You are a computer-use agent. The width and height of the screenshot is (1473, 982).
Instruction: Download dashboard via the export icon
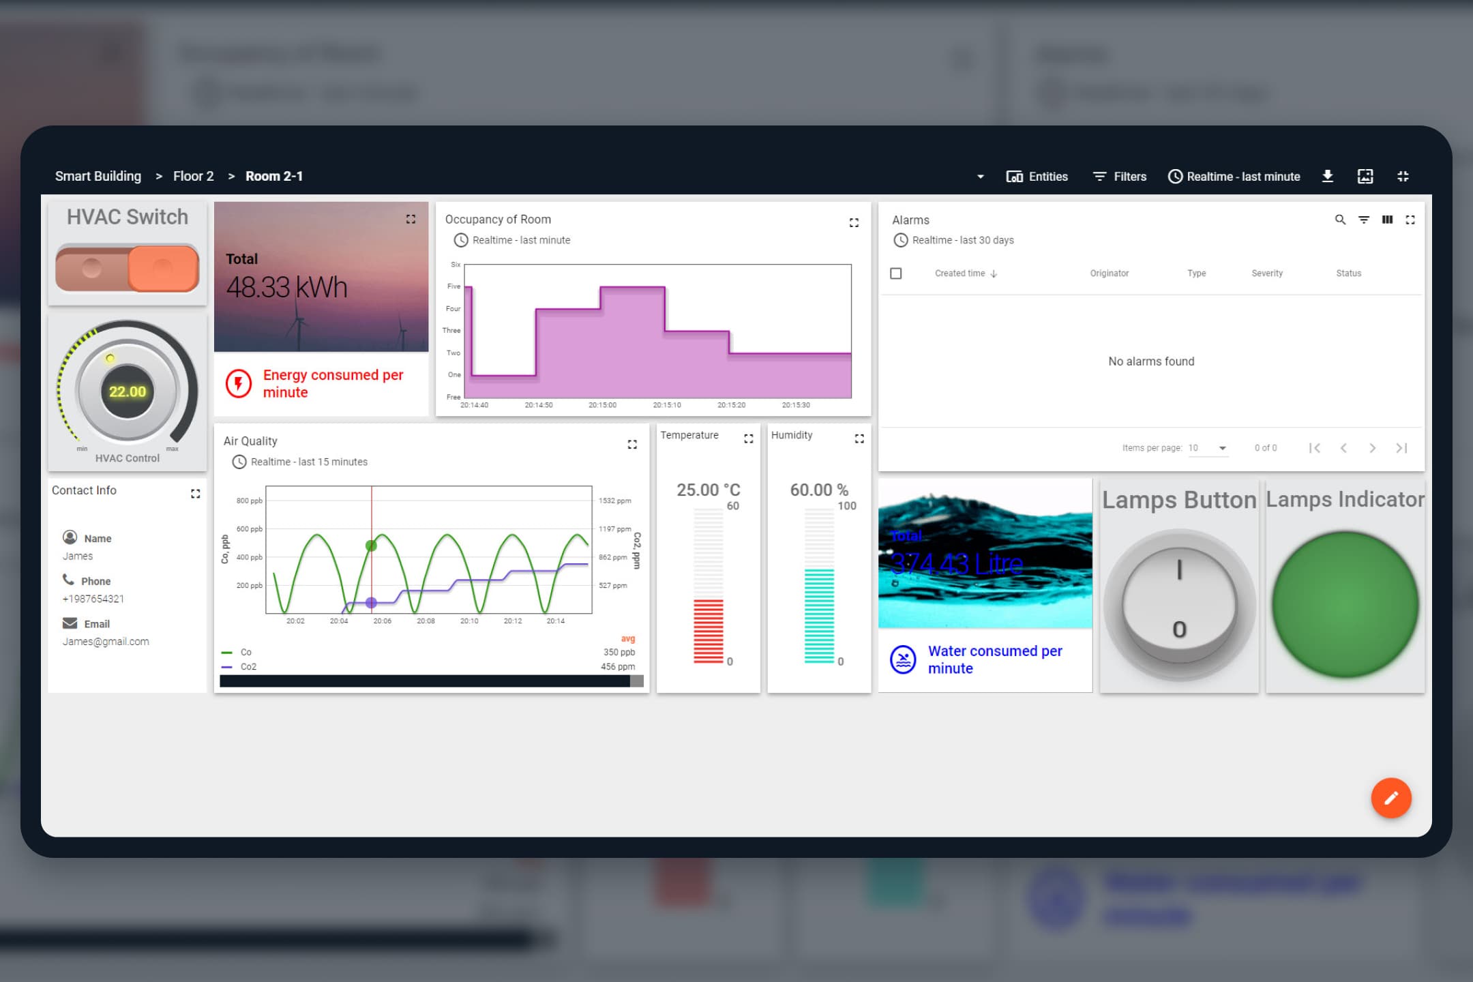point(1327,176)
